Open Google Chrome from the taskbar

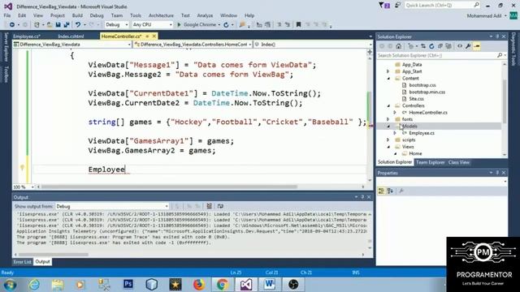[x=222, y=285]
